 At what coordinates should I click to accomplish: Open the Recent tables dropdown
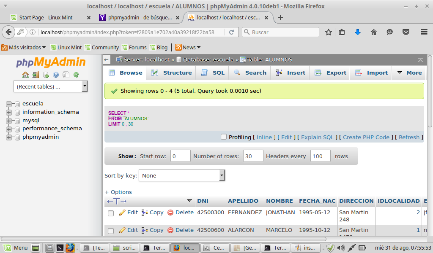tap(50, 86)
